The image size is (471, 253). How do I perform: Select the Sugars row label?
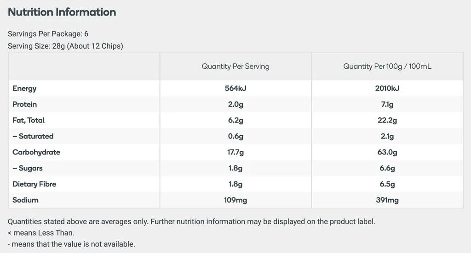[x=28, y=168]
